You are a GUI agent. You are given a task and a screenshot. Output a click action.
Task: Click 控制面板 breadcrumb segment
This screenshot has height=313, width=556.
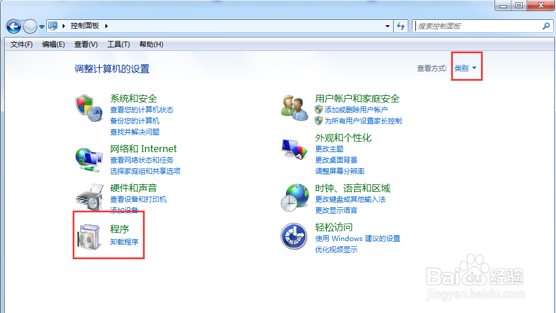pyautogui.click(x=85, y=26)
